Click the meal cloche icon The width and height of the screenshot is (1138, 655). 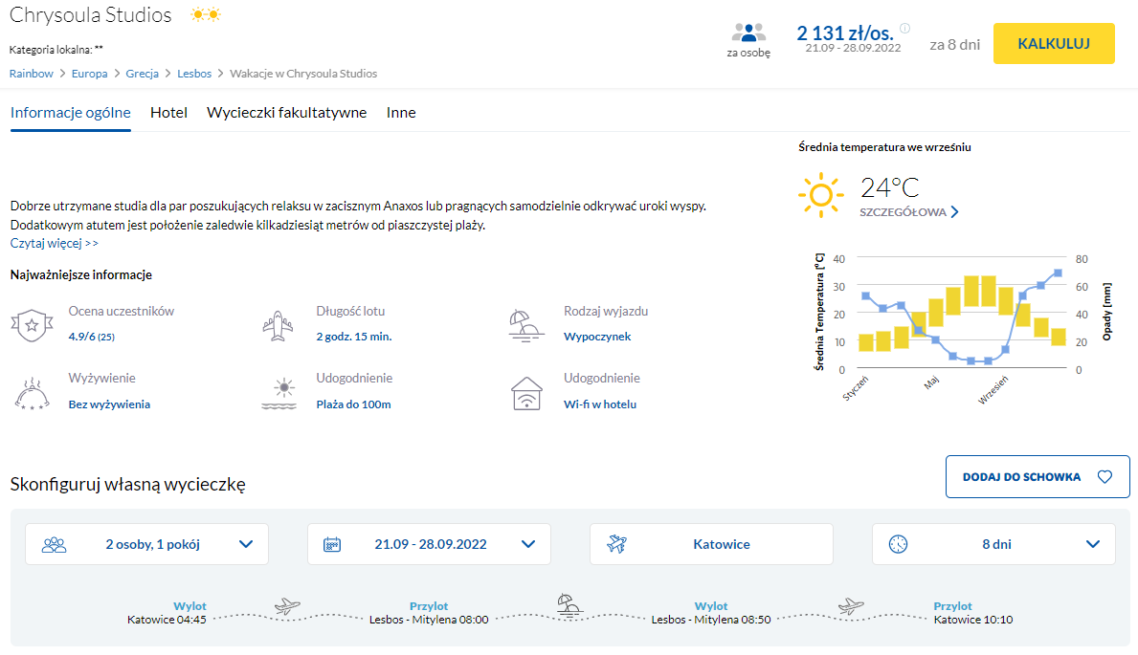click(x=32, y=392)
